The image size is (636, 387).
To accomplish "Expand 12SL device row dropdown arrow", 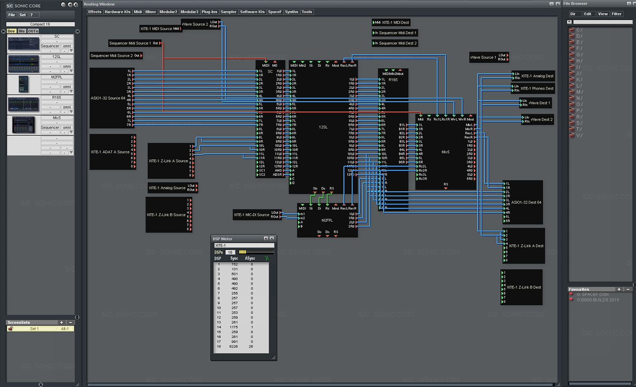I will [71, 71].
